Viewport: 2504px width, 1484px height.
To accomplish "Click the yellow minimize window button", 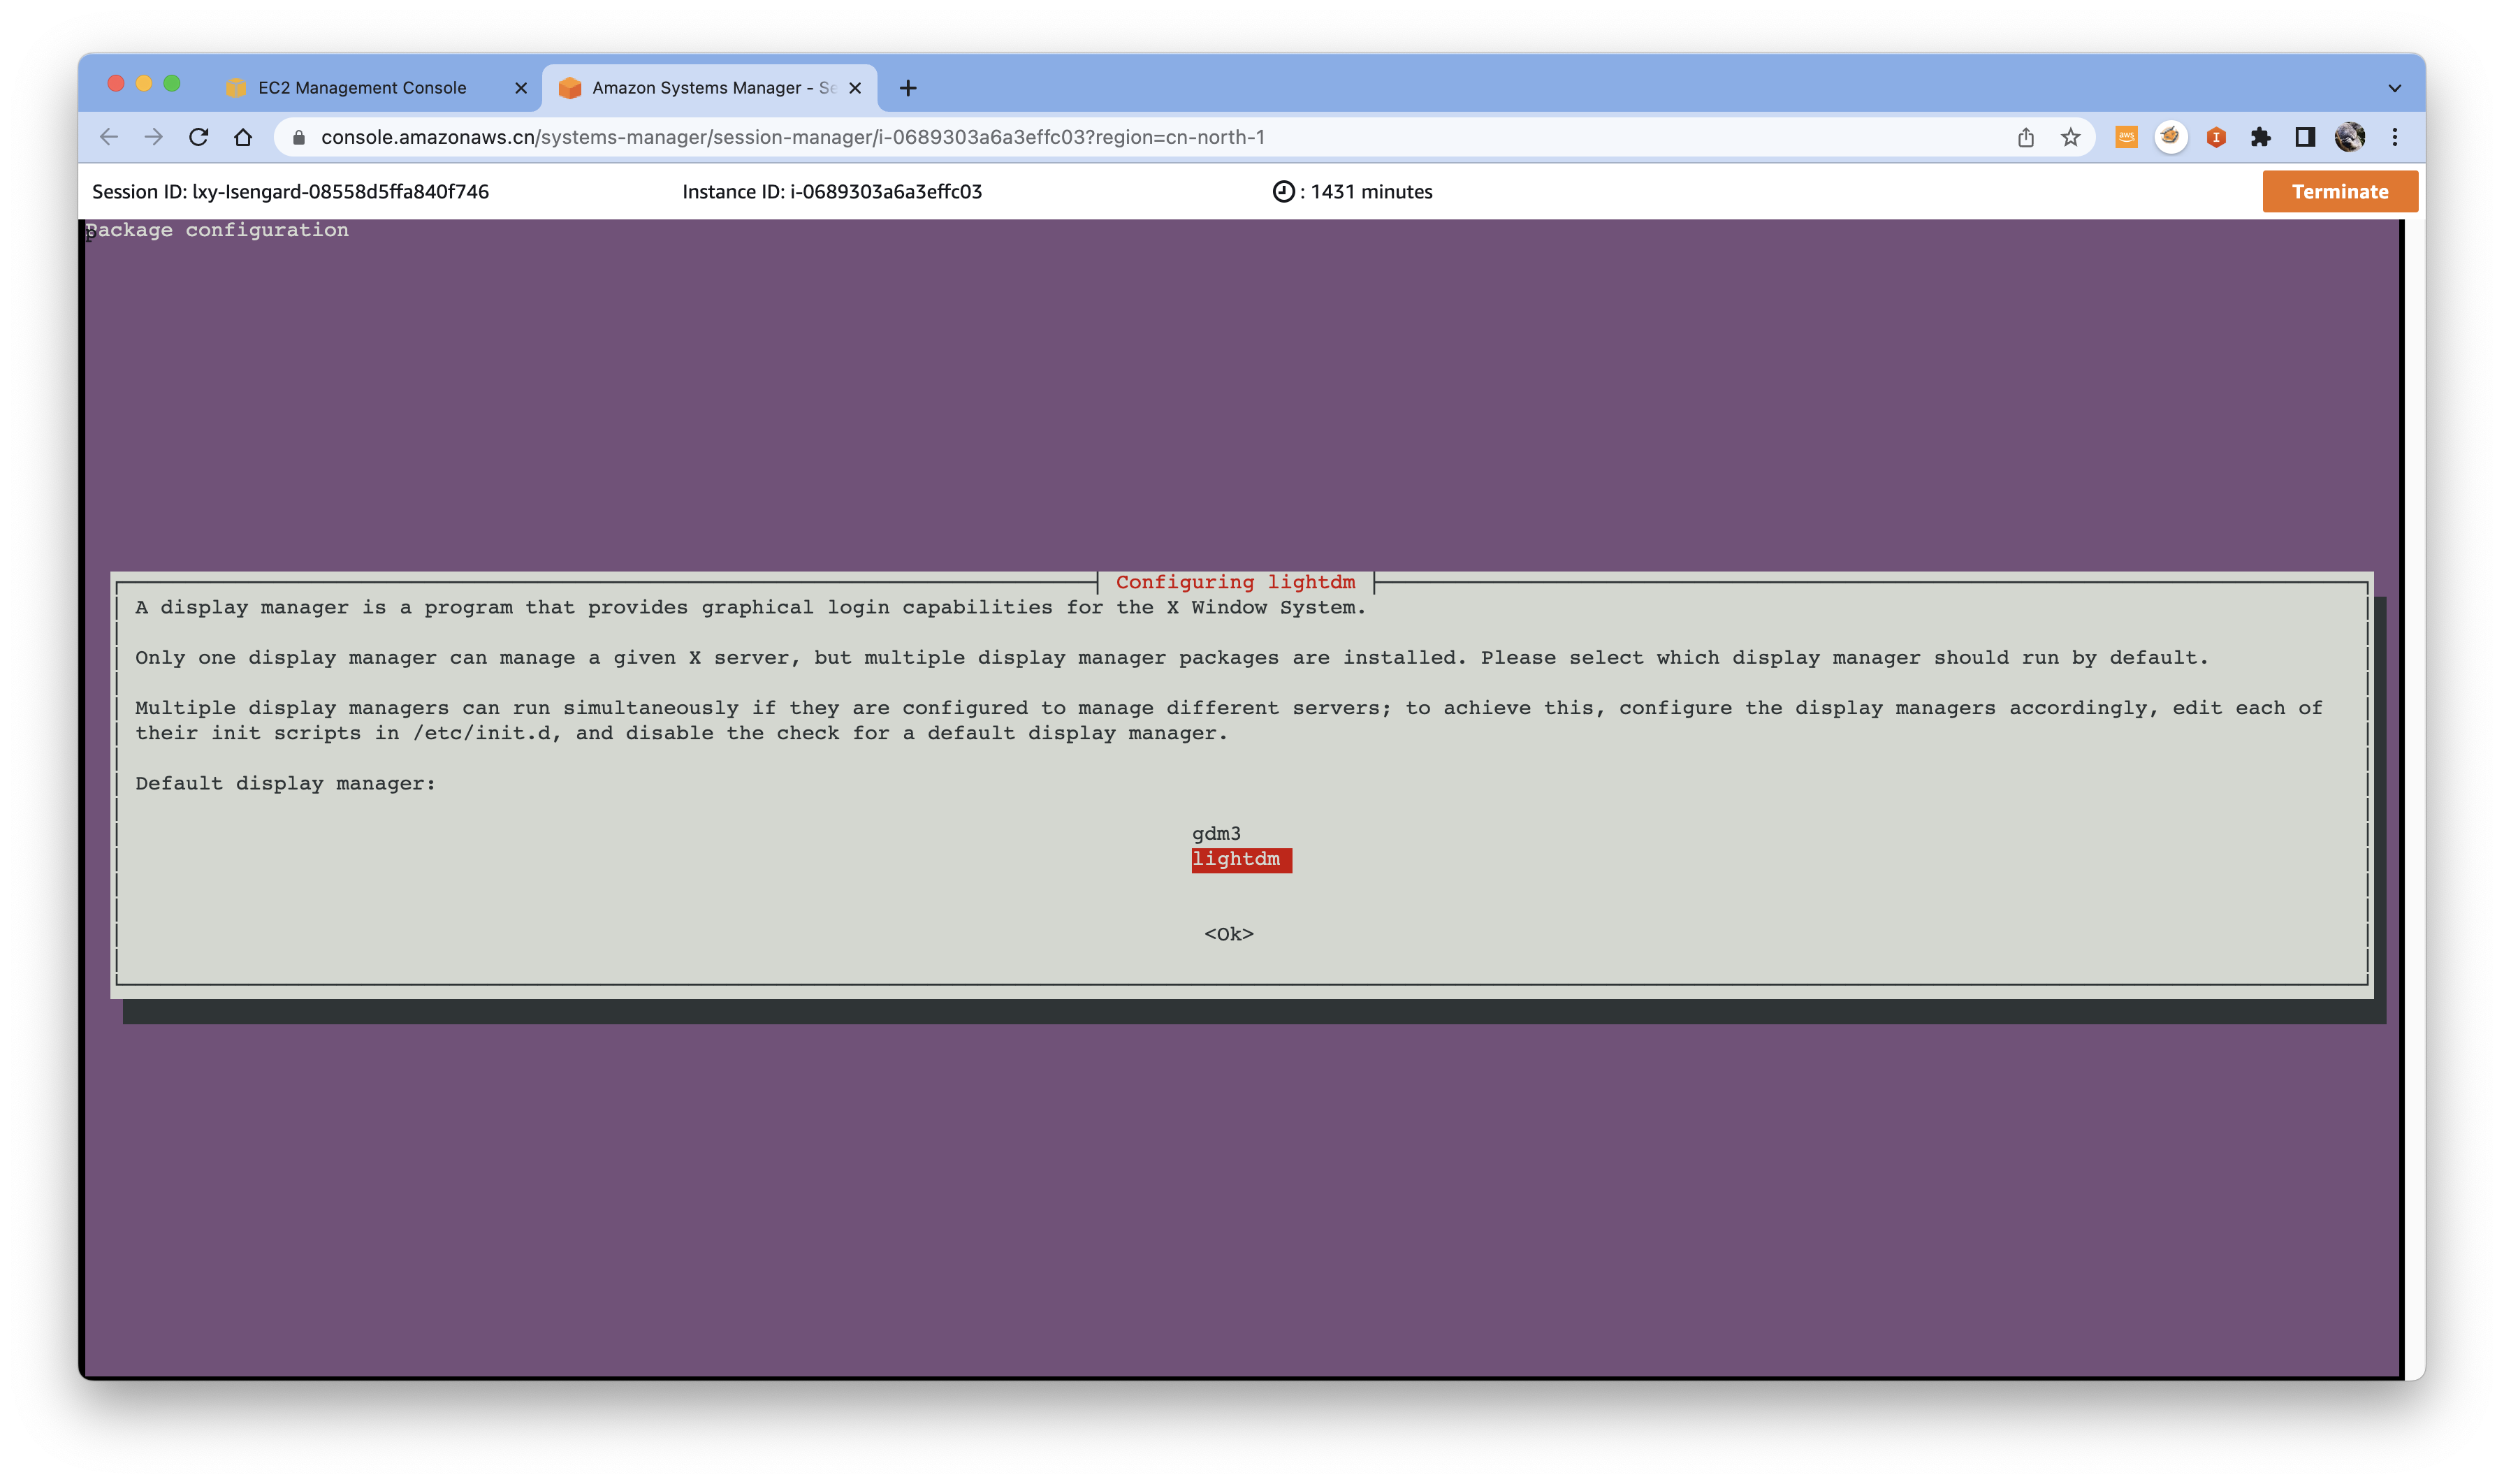I will point(144,83).
